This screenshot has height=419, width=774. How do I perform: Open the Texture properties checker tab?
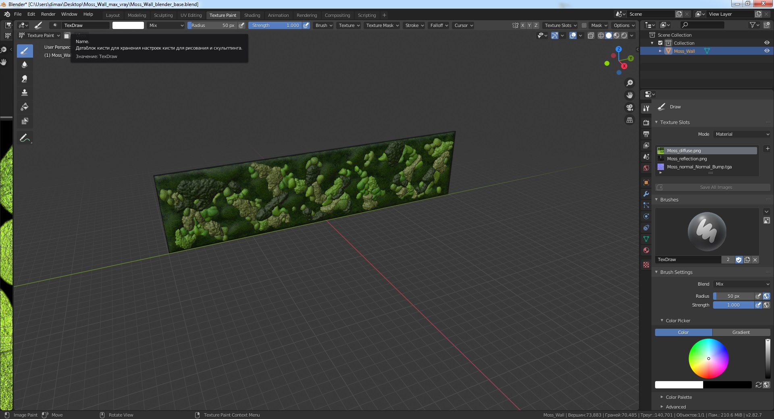point(646,265)
